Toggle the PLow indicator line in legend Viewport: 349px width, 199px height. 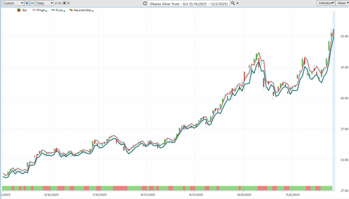[59, 10]
